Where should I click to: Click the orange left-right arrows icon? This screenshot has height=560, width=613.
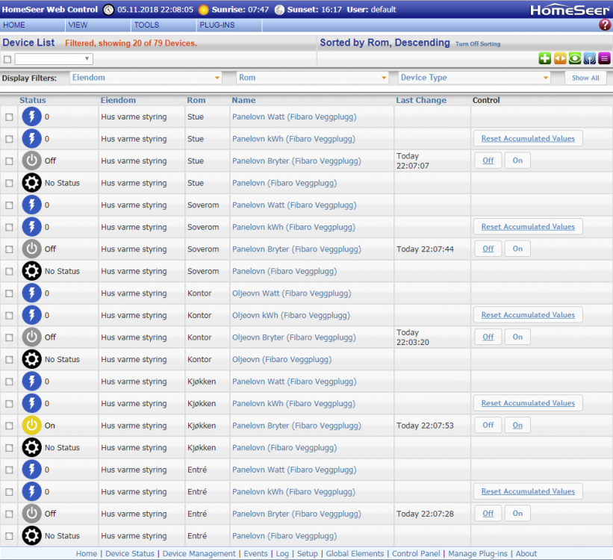[x=560, y=59]
